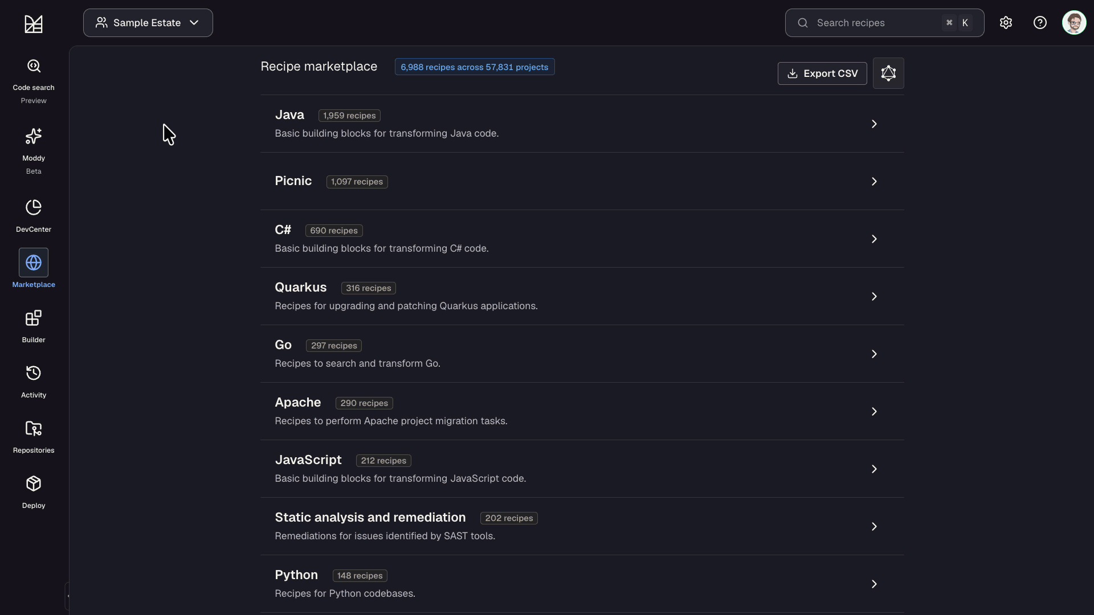This screenshot has width=1094, height=615.
Task: Focus the Search recipes field
Action: (884, 23)
